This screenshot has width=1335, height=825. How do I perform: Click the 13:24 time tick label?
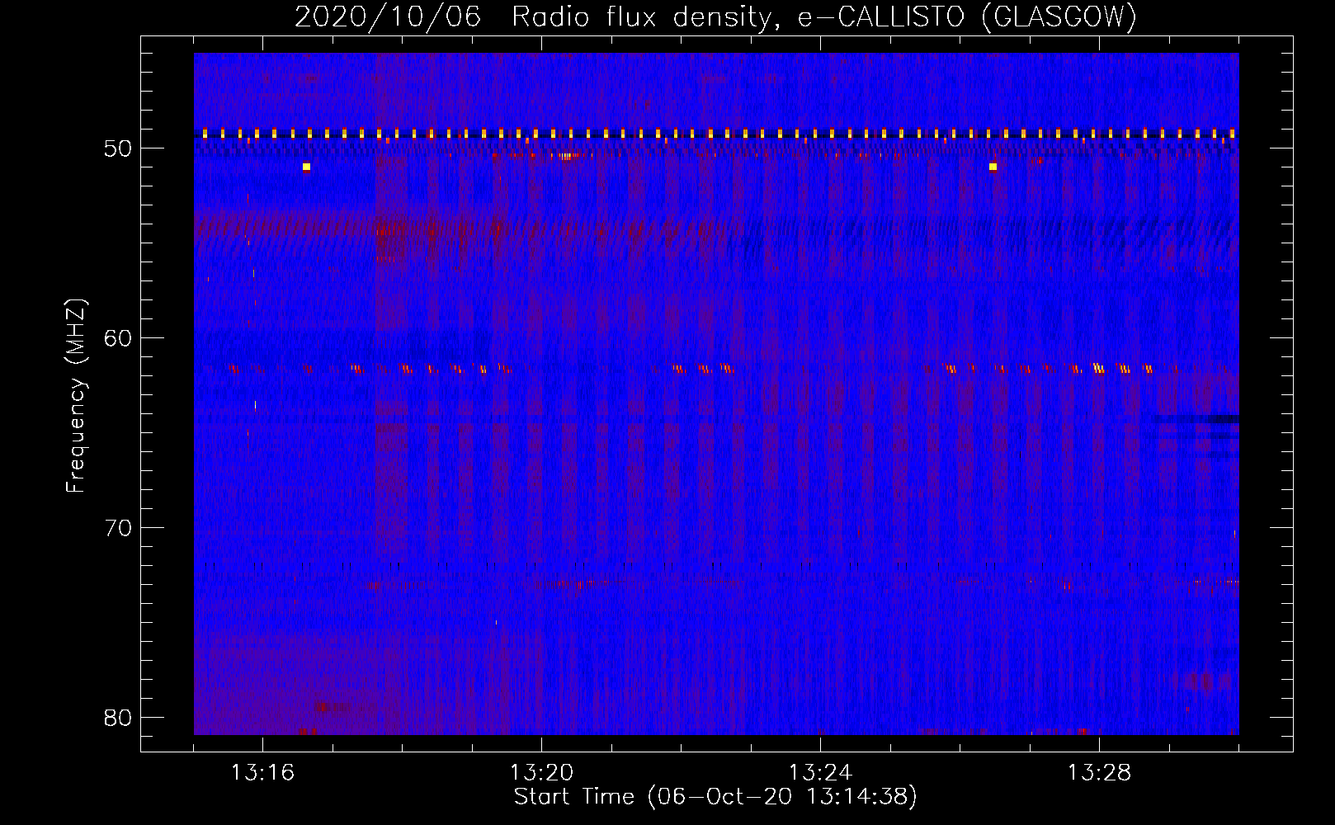tap(820, 773)
